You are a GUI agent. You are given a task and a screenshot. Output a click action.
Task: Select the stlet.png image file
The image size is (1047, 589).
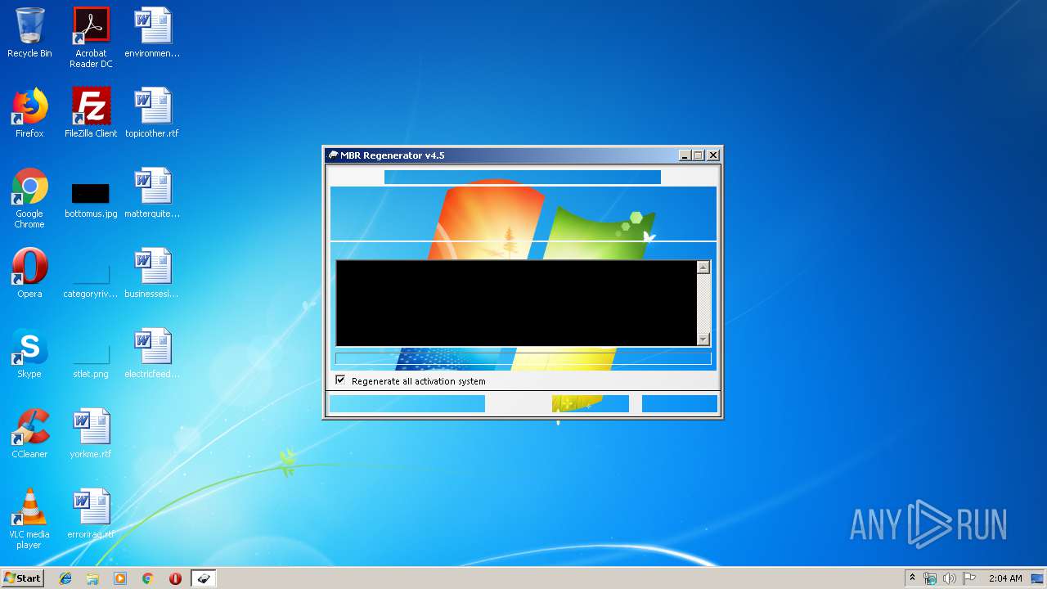tap(91, 360)
